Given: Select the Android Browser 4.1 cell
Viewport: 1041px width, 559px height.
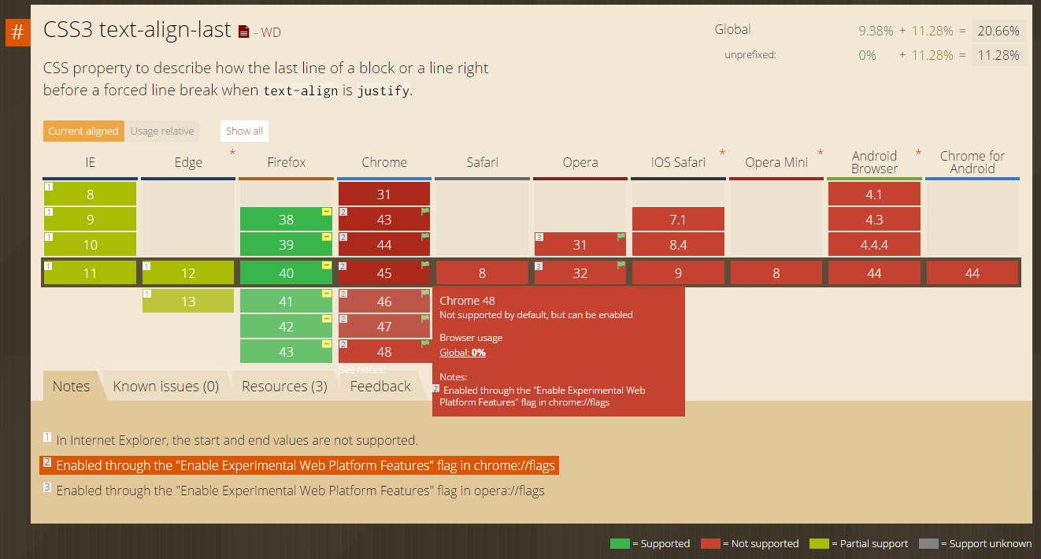Looking at the screenshot, I should pos(874,194).
